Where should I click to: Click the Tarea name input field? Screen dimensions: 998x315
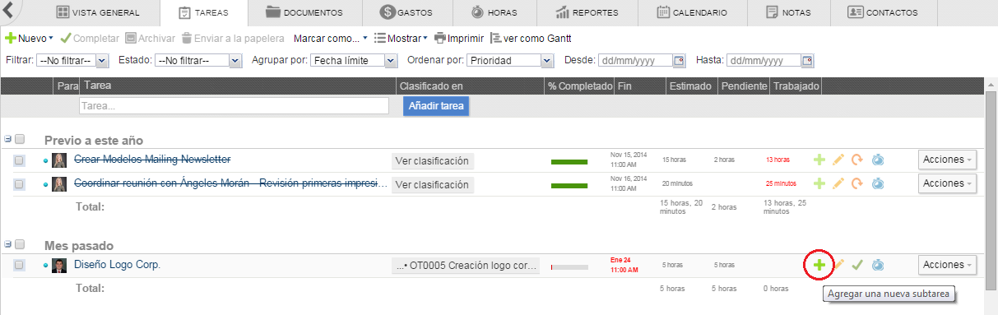click(x=234, y=106)
